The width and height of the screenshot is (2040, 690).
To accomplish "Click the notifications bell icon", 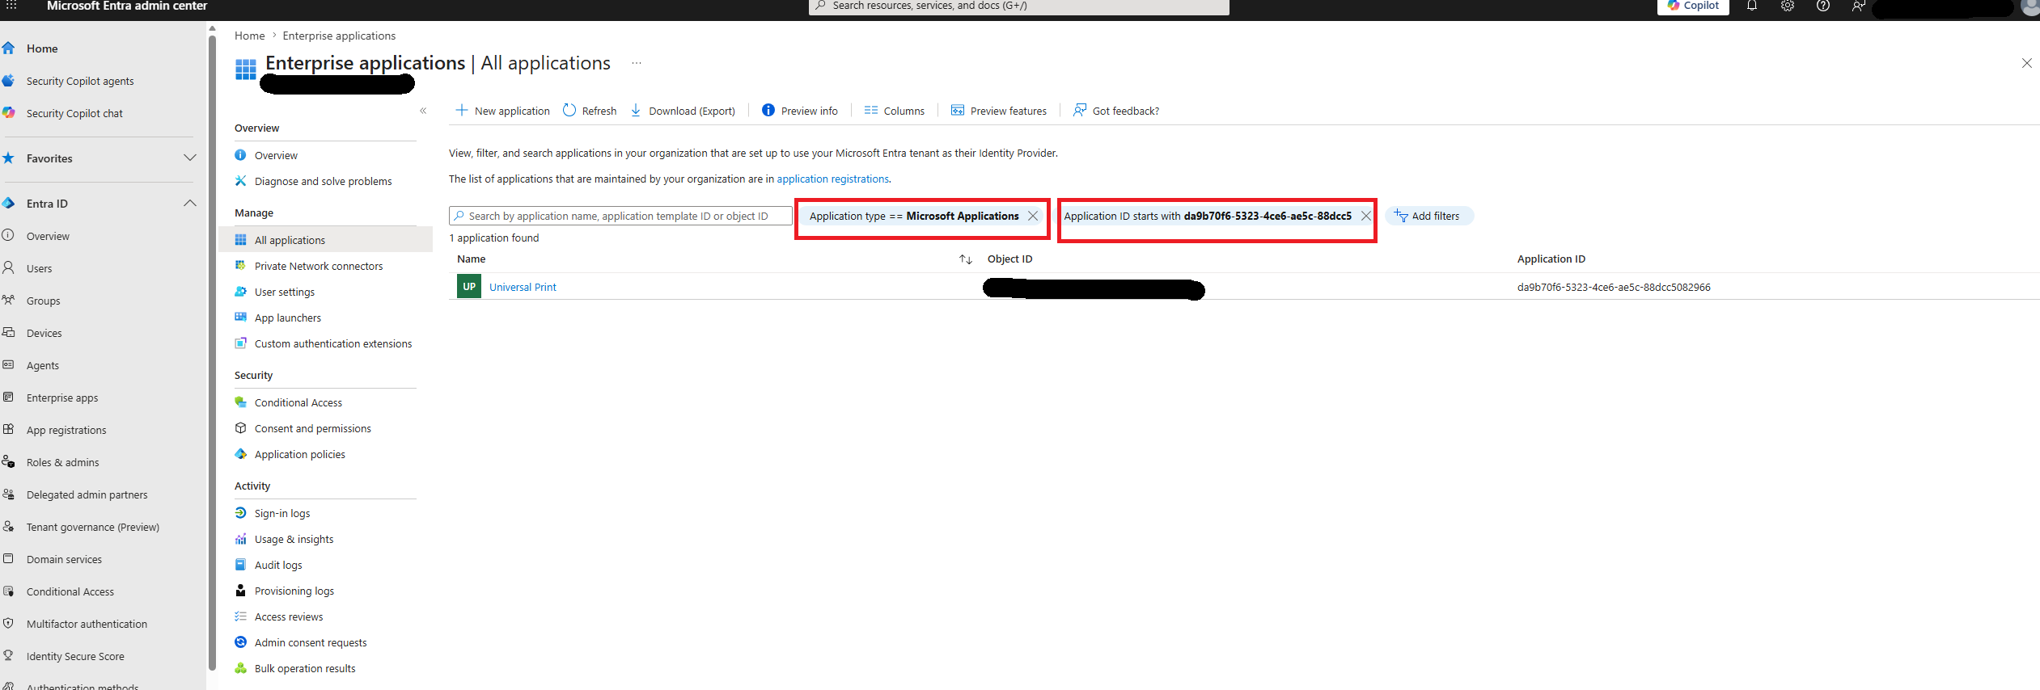I will pos(1752,6).
